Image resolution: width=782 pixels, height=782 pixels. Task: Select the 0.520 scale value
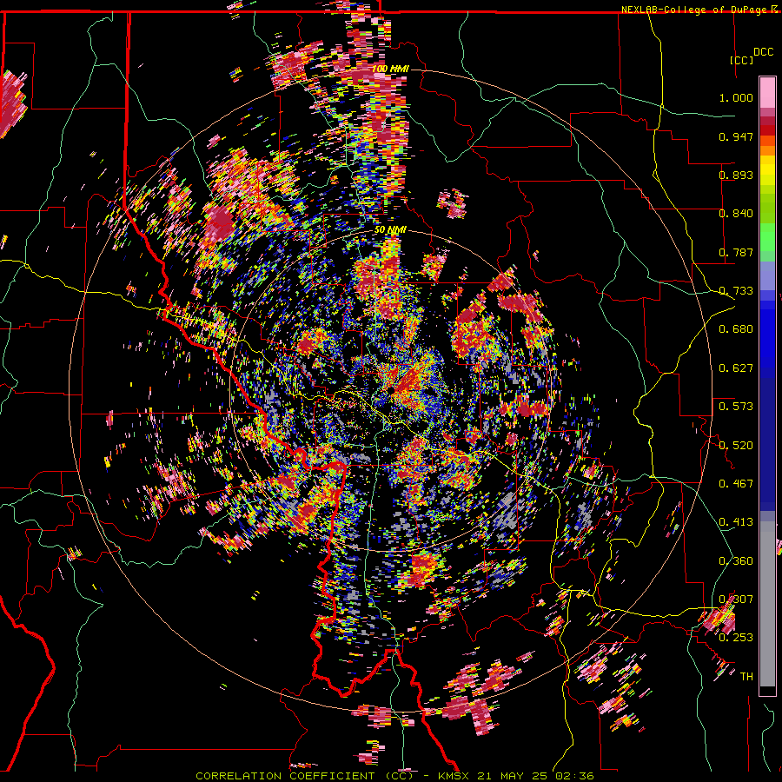736,446
